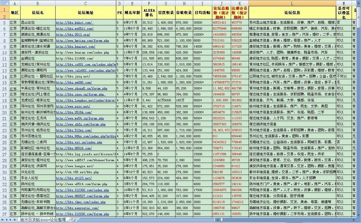Screen dimensions: 361x223
Task: Select all cells corner button
Action: tap(4, 3)
